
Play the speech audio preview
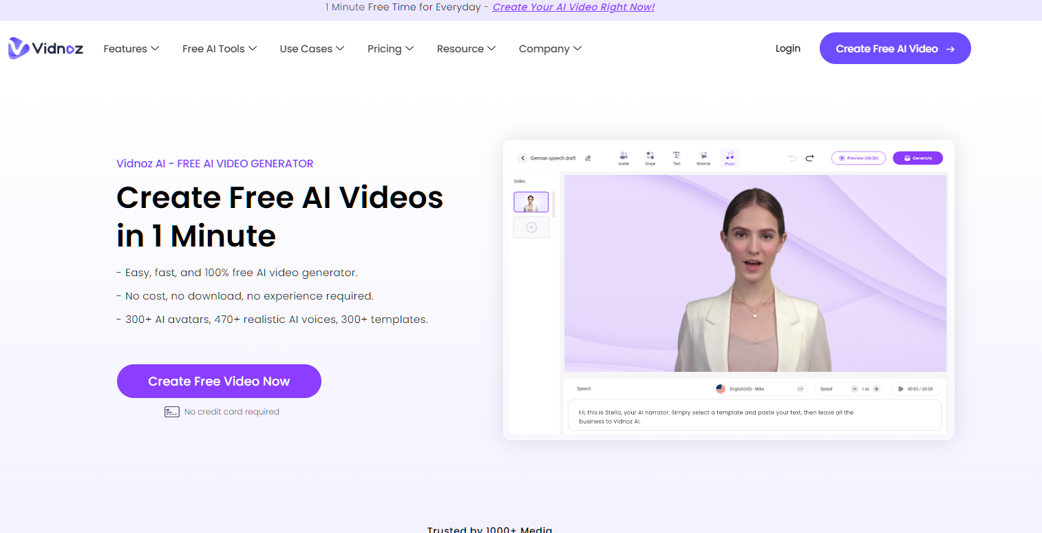(x=901, y=389)
